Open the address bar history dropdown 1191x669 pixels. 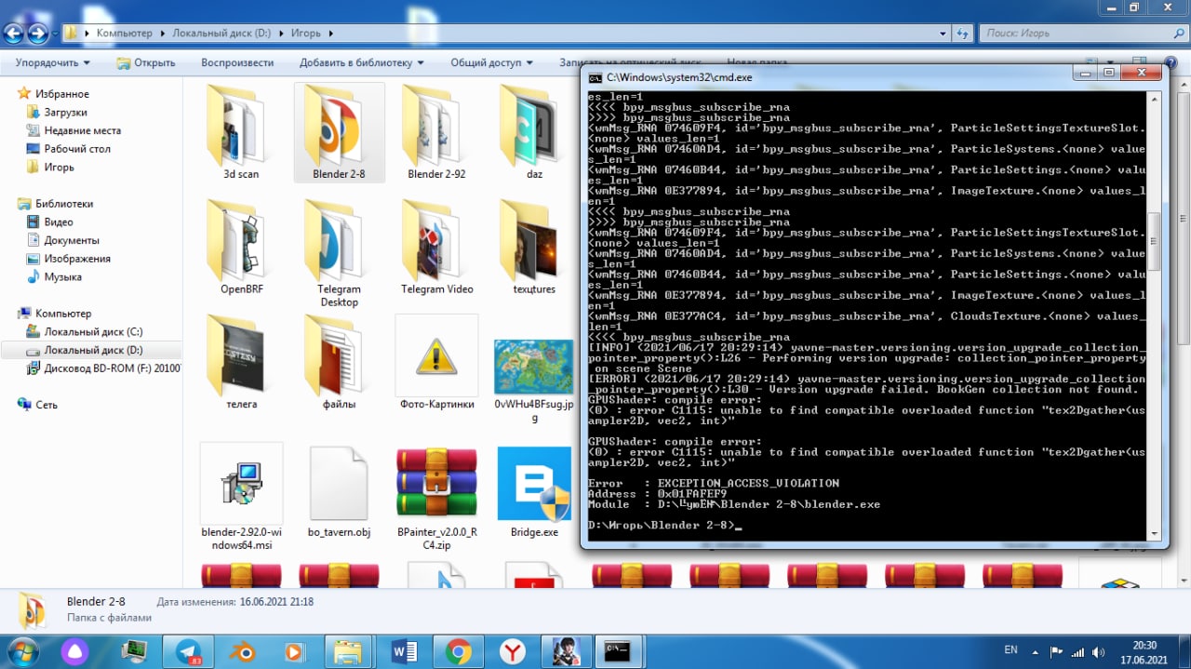click(944, 33)
